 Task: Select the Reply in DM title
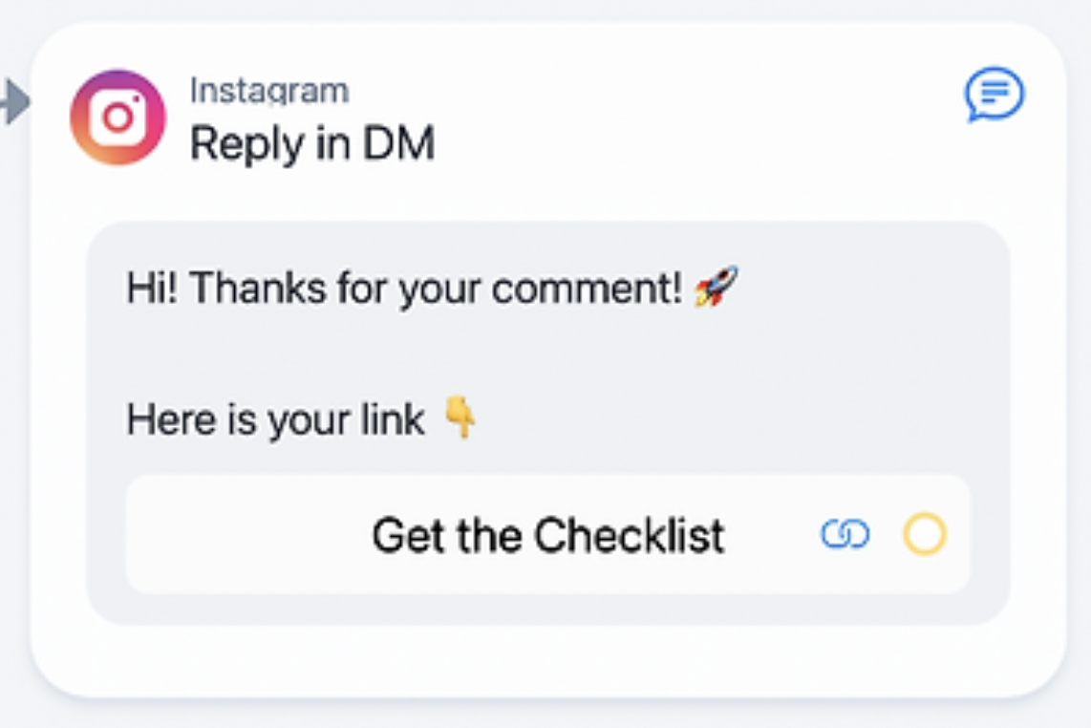[x=312, y=143]
